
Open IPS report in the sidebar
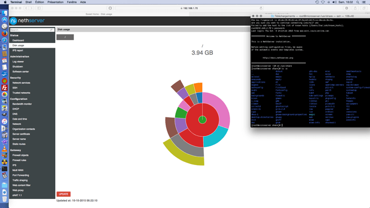point(18,50)
